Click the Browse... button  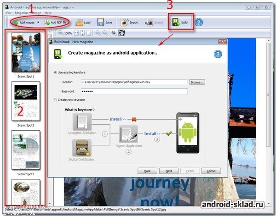coord(197,82)
